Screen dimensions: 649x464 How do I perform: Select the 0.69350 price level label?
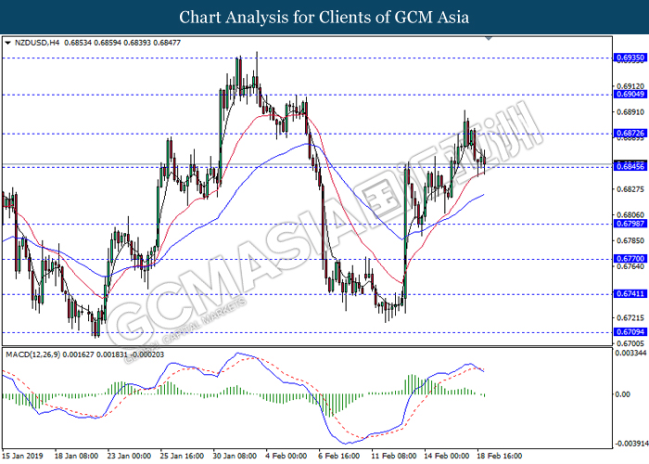[x=630, y=58]
